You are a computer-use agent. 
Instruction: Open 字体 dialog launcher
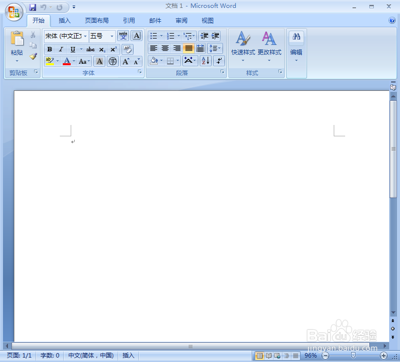(140, 72)
